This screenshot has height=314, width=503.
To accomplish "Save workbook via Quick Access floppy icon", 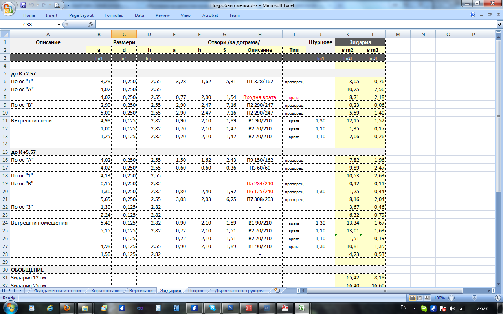I will [23, 5].
